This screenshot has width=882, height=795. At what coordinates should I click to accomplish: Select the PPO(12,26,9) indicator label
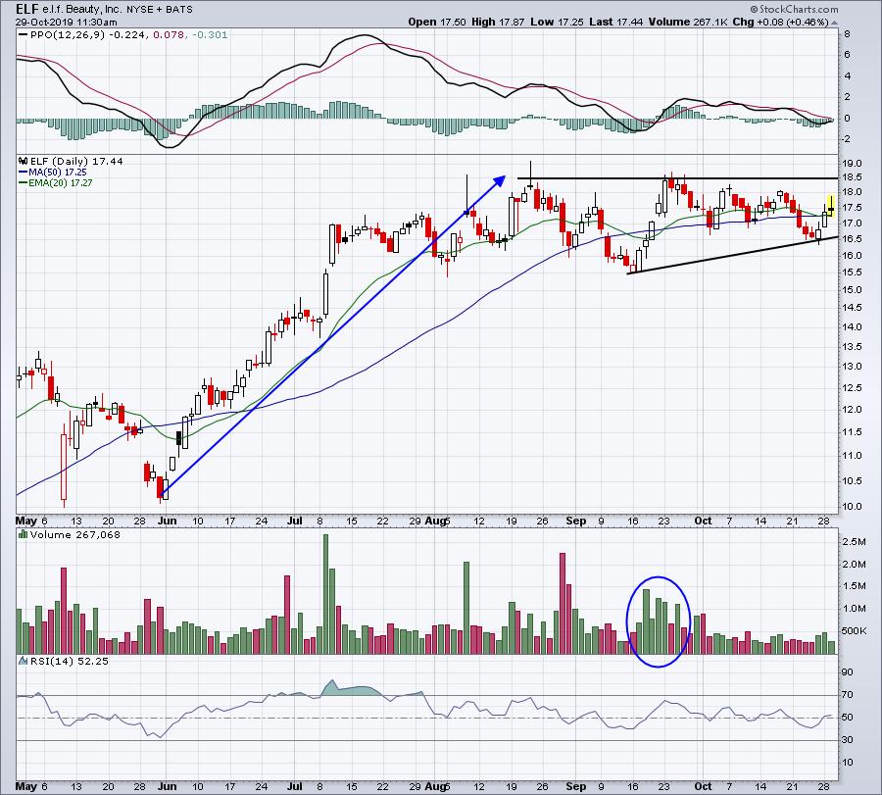click(68, 35)
